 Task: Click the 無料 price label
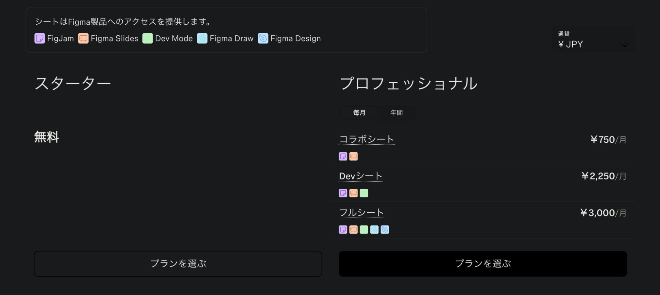coord(46,137)
